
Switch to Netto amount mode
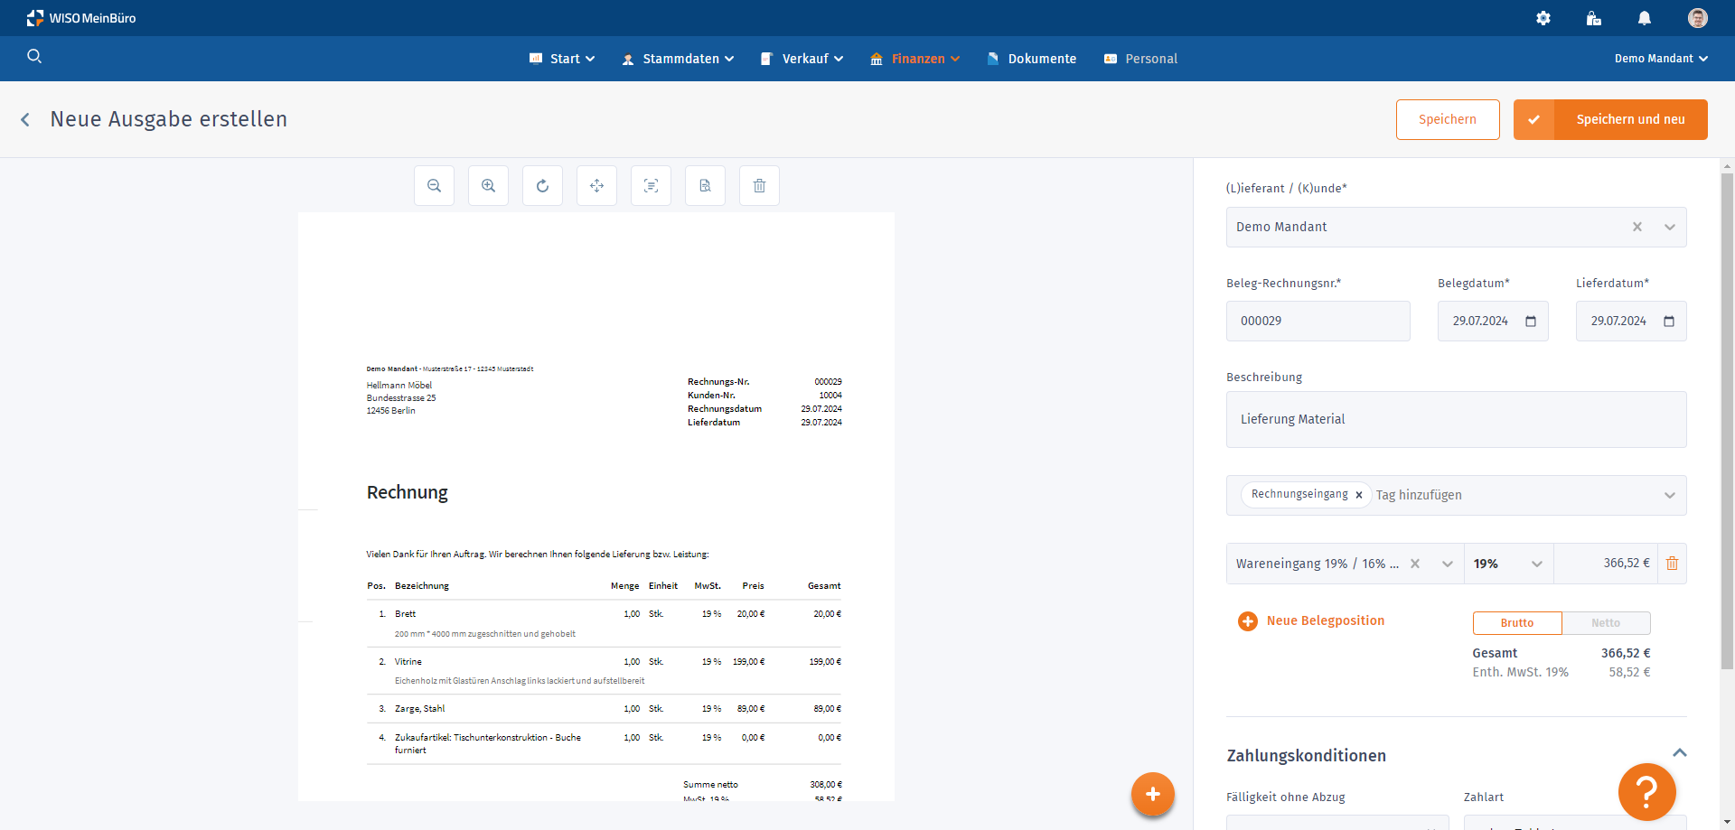(1605, 623)
